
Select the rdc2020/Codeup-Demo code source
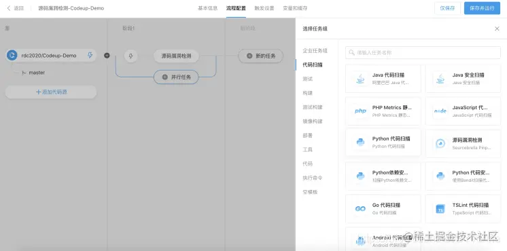pyautogui.click(x=51, y=56)
